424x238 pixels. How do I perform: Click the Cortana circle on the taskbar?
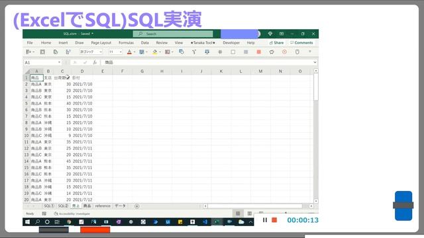[x=47, y=222]
